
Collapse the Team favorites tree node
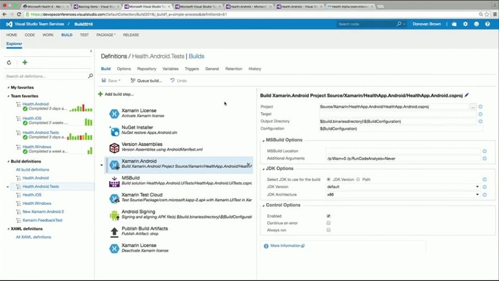[x=8, y=96]
